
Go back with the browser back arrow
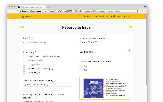coord(9,11)
